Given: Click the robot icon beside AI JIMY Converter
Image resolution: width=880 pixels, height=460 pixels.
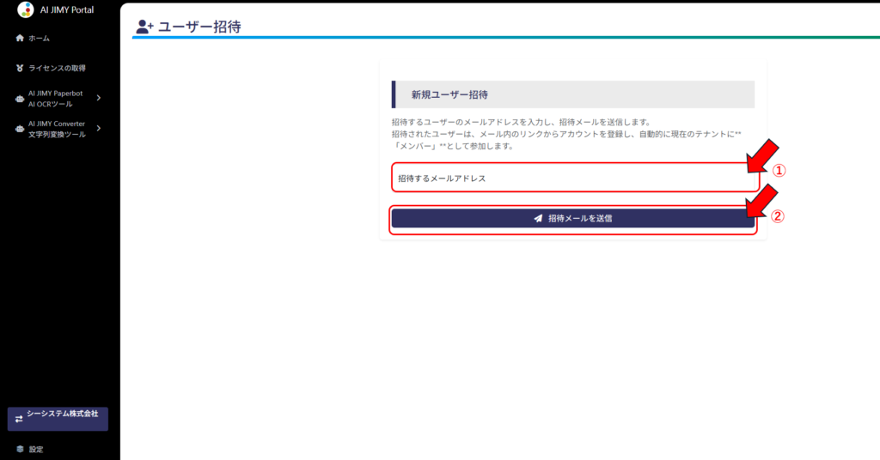Looking at the screenshot, I should [x=20, y=129].
